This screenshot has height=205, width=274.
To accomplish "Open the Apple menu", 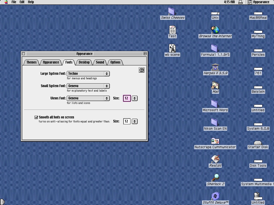I will click(x=6, y=2).
